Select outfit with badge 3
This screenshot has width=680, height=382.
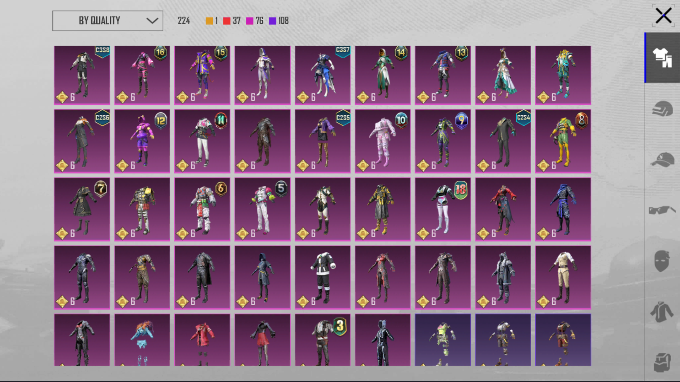(x=323, y=340)
